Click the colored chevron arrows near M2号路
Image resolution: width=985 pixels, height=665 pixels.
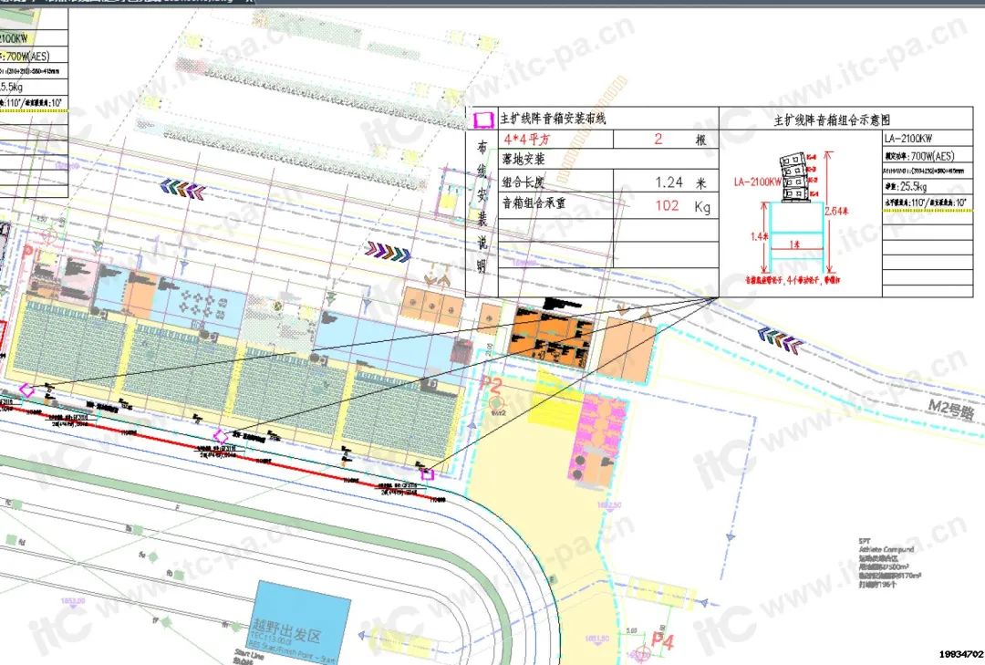click(x=779, y=340)
